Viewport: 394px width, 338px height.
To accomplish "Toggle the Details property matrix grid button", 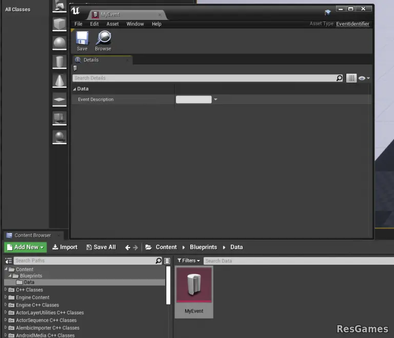I will point(351,78).
